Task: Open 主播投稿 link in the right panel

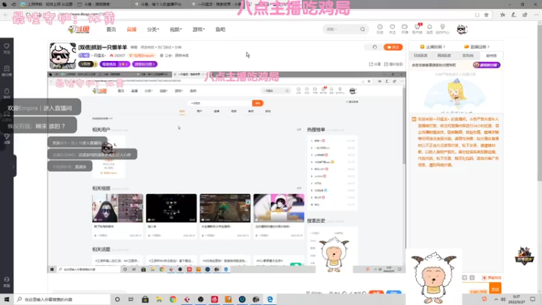Action: click(432, 47)
